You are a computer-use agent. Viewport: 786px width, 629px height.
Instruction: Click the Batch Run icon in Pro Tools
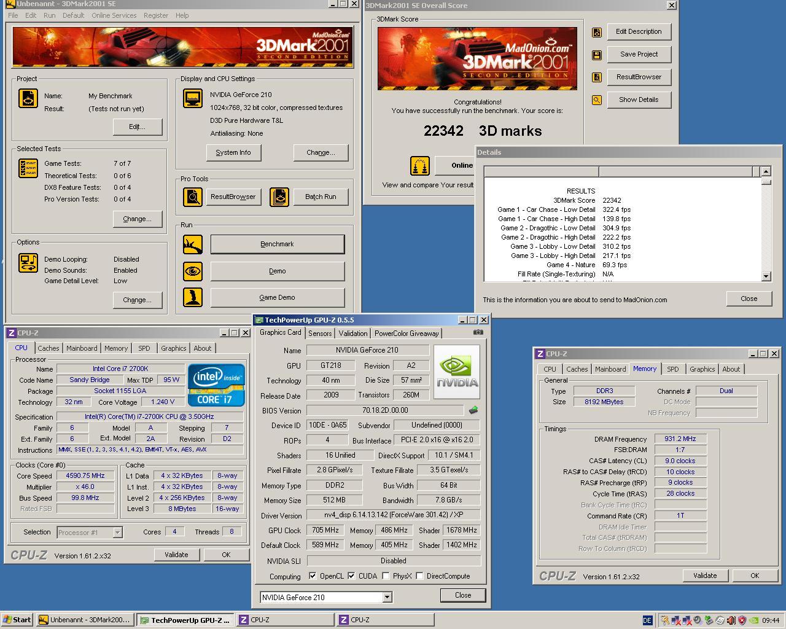pyautogui.click(x=279, y=197)
